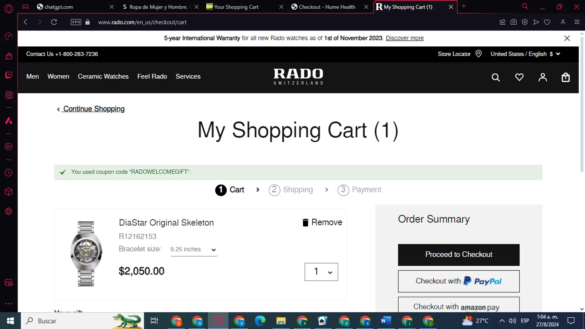
Task: Click Checkout with amazon pay button
Action: (x=459, y=305)
